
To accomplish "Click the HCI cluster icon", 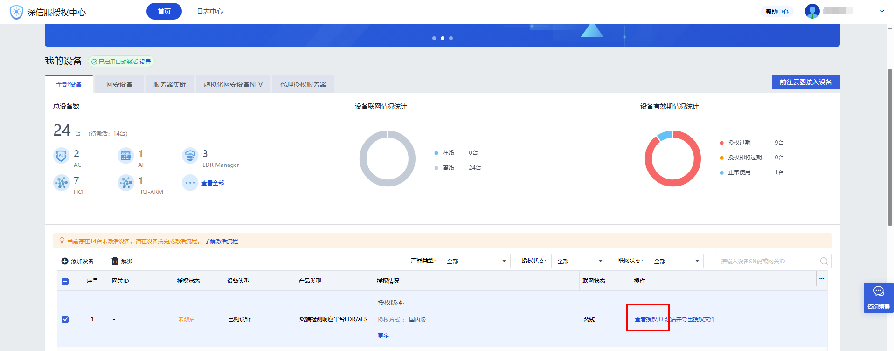I will coord(61,183).
